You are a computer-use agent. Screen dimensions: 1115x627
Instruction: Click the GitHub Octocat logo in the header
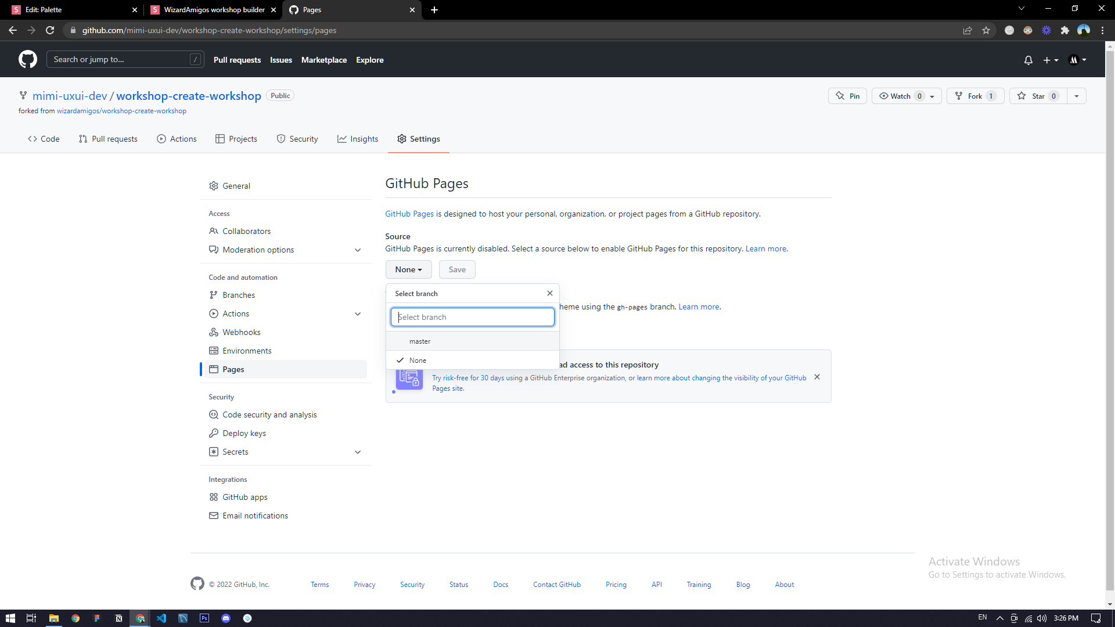coord(27,59)
